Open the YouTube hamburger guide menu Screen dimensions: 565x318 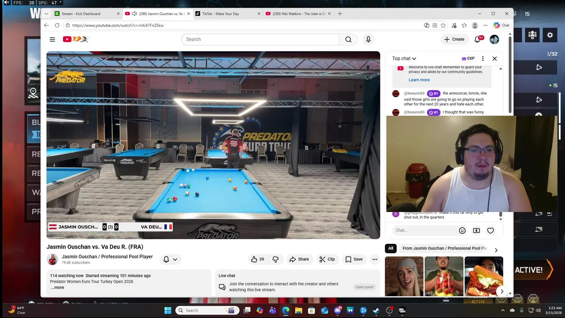point(52,39)
